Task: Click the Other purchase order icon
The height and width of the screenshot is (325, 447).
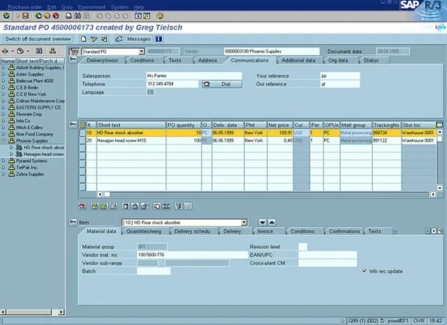Action: click(x=104, y=39)
